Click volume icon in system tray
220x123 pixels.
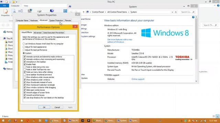tap(197, 121)
